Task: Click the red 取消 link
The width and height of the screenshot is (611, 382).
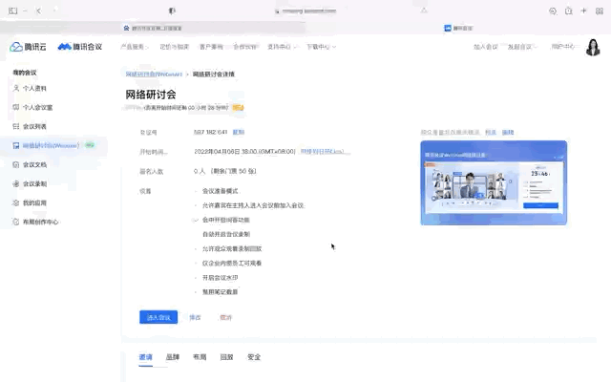Action: pyautogui.click(x=225, y=317)
